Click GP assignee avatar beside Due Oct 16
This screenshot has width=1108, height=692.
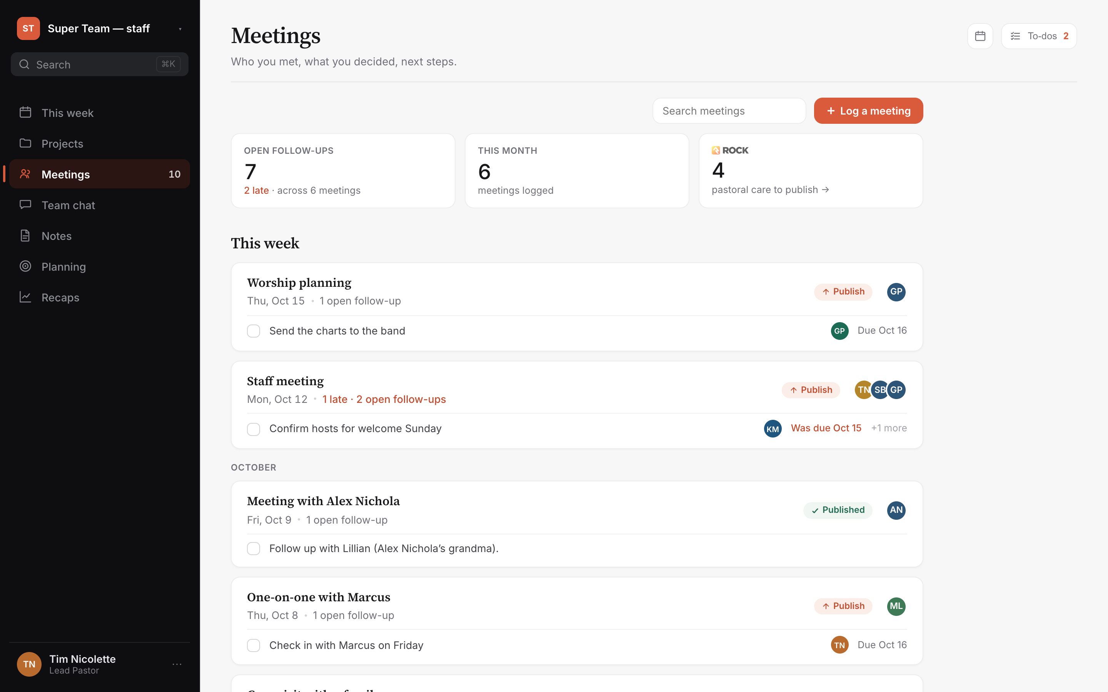point(839,331)
